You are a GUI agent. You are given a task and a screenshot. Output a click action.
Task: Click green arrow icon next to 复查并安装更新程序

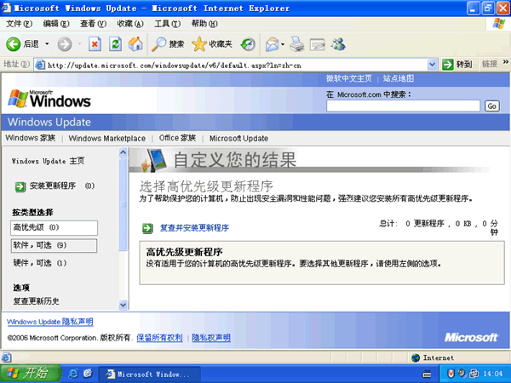pos(147,228)
